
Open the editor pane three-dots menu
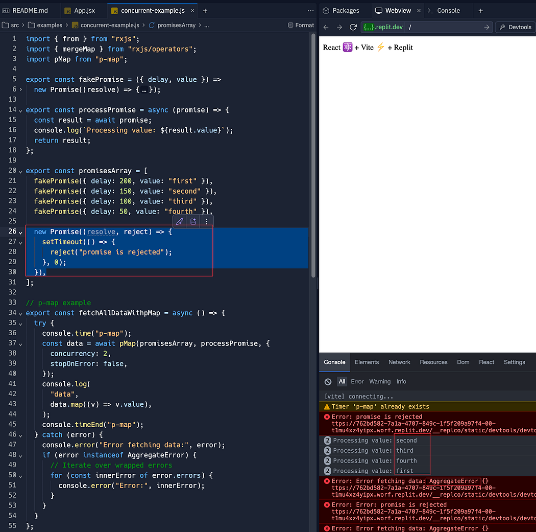point(310,11)
